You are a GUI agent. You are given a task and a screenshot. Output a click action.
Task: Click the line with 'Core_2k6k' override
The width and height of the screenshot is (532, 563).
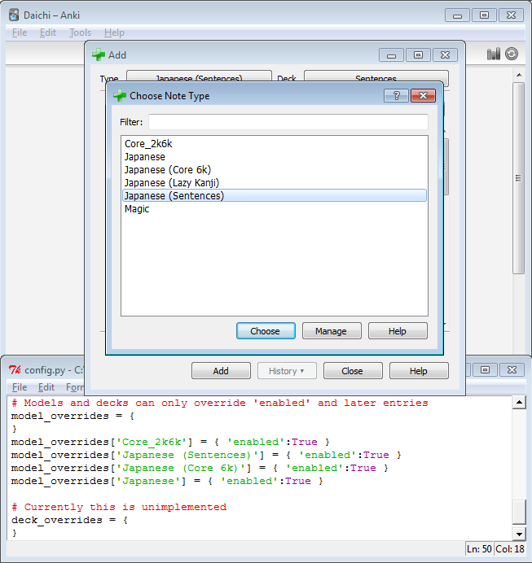coord(170,442)
